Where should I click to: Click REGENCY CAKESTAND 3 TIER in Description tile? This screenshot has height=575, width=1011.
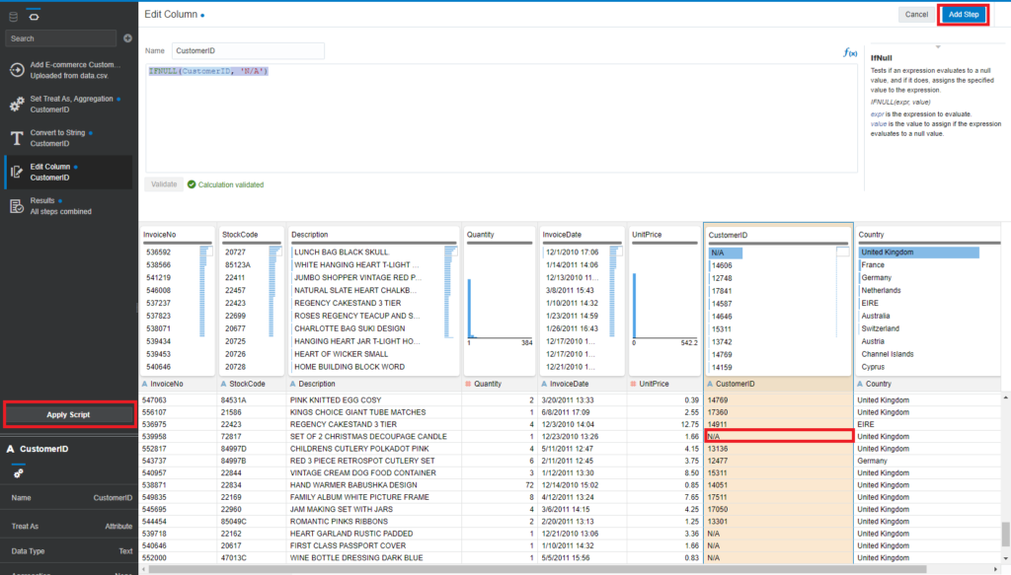click(x=348, y=303)
